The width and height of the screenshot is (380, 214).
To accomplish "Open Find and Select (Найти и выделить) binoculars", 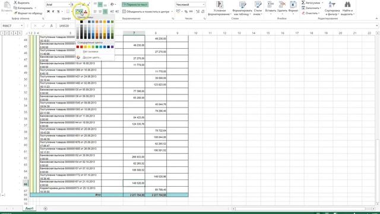I will (347, 8).
